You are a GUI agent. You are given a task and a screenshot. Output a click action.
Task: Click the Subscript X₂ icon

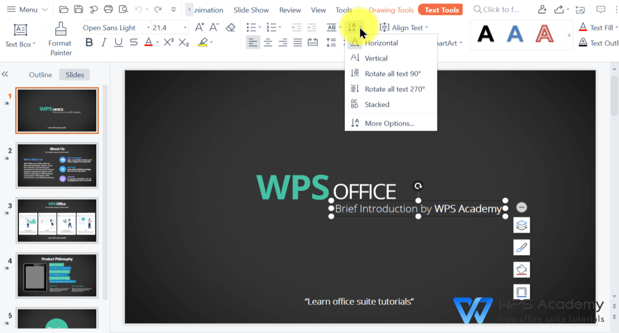pos(184,43)
